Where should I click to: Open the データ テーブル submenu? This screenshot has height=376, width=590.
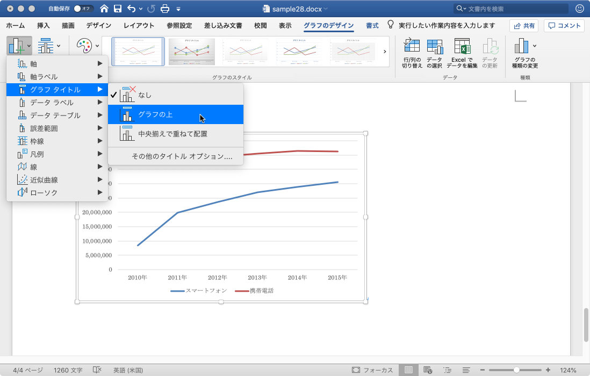point(57,115)
